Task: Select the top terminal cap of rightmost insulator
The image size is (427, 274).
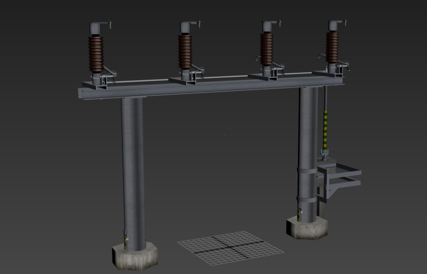Action: tap(334, 26)
